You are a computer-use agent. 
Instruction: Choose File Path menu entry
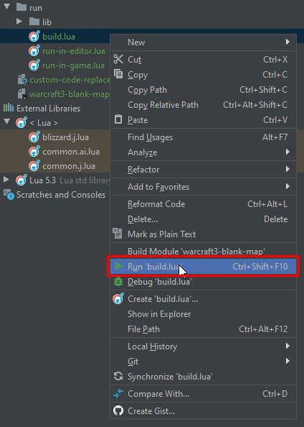tap(203, 329)
